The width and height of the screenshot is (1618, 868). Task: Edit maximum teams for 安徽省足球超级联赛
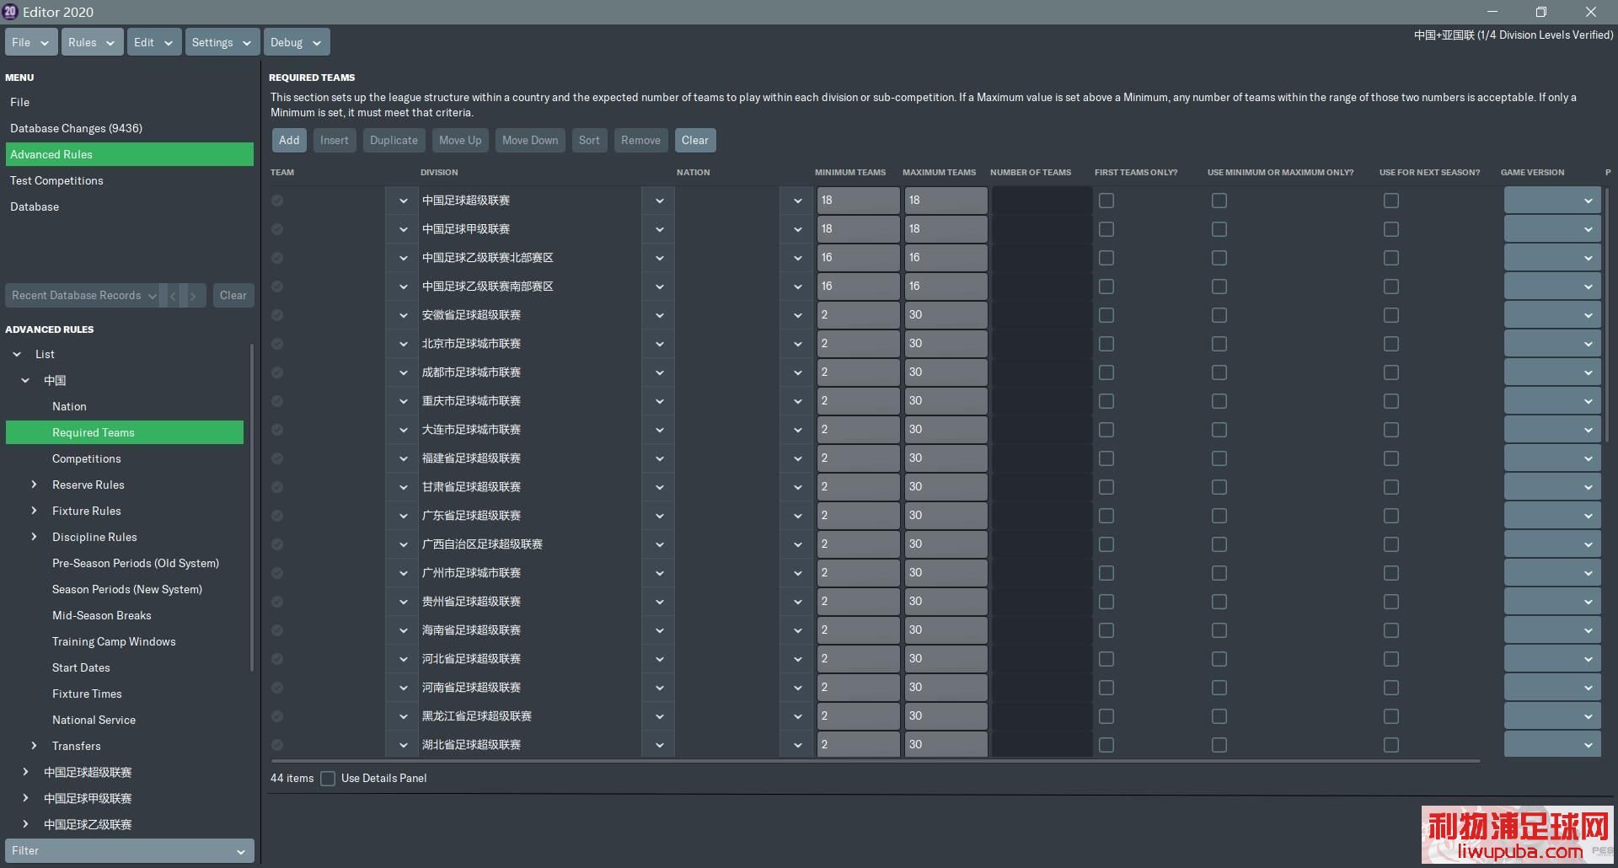click(x=945, y=315)
